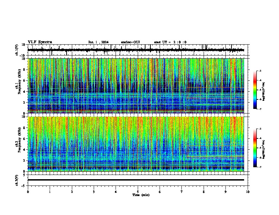The width and height of the screenshot is (279, 215).
Task: Click the ch.2 spectrogram color scale bar
Action: pos(255,148)
